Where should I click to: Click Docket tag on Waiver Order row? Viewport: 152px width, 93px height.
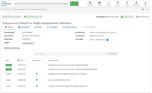click(8, 80)
